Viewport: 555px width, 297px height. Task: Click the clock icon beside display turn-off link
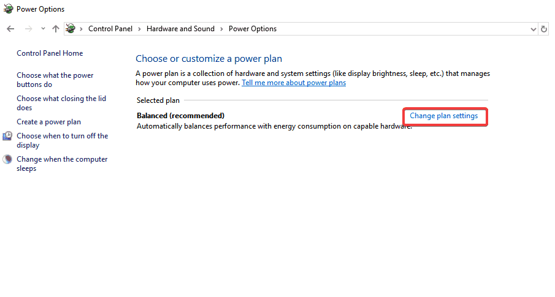[x=7, y=136]
